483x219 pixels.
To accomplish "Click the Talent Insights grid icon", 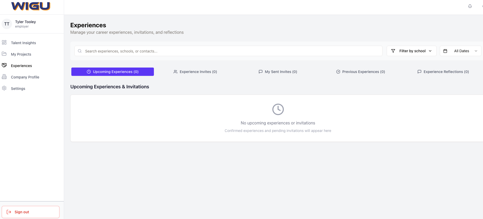I will click(x=4, y=42).
